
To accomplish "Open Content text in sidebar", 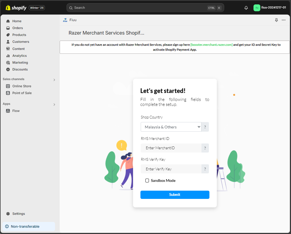I will [18, 49].
